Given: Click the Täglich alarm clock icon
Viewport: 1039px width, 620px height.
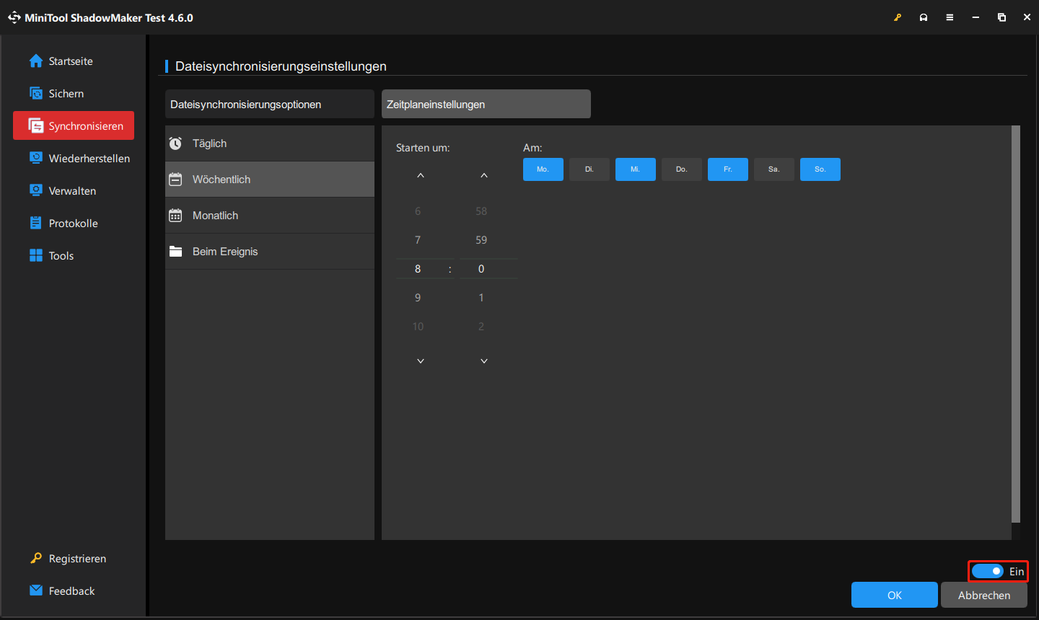Looking at the screenshot, I should 175,143.
